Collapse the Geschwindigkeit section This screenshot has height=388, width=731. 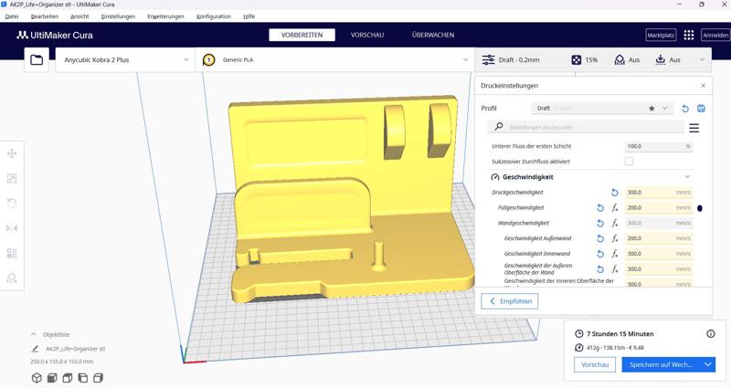[687, 177]
